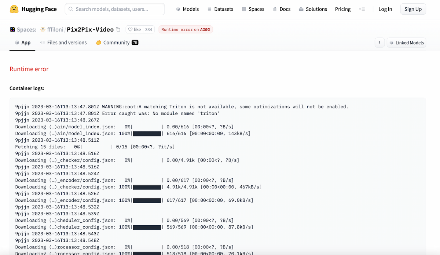Click the No module named 'triton' line
Image resolution: width=440 pixels, height=255 pixels.
pyautogui.click(x=117, y=113)
